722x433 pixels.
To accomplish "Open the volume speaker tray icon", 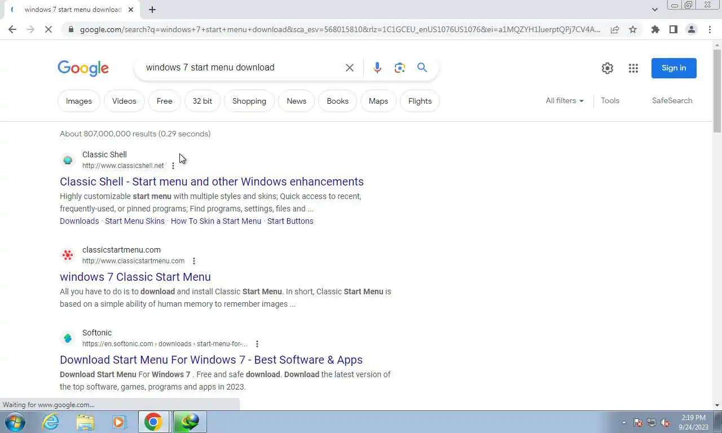I will 665,422.
